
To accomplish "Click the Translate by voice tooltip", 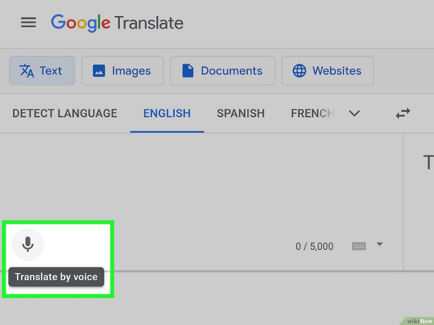I will click(x=56, y=277).
